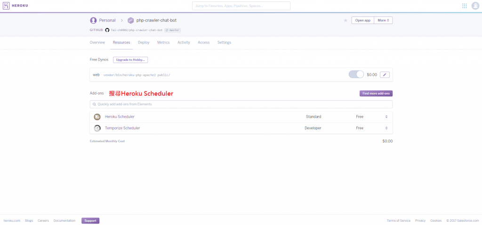Image resolution: width=482 pixels, height=225 pixels.
Task: Favorite the app with the star icon
Action: pyautogui.click(x=345, y=20)
